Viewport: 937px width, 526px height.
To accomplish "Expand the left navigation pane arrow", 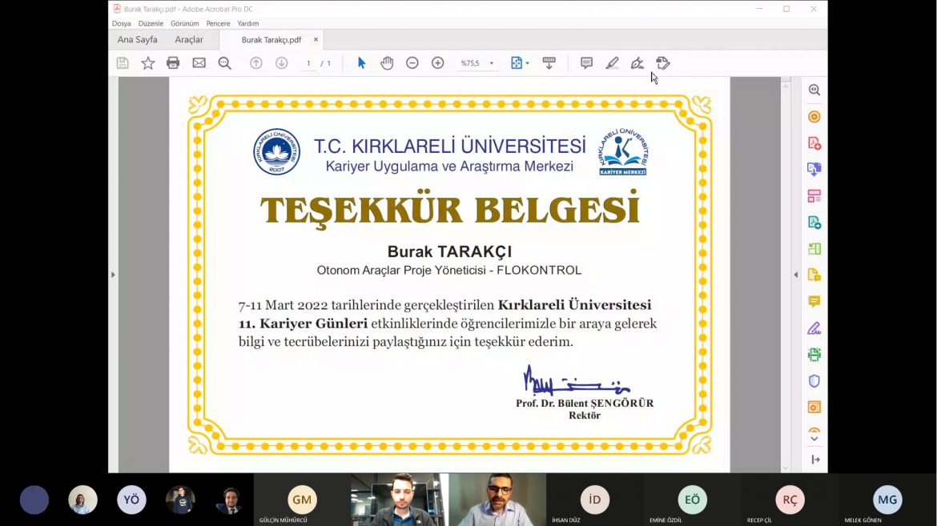I will tap(113, 275).
